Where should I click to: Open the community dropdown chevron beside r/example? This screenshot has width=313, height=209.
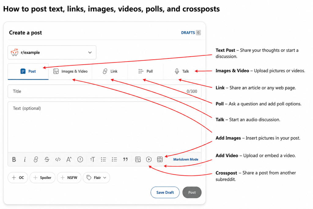pyautogui.click(x=90, y=52)
